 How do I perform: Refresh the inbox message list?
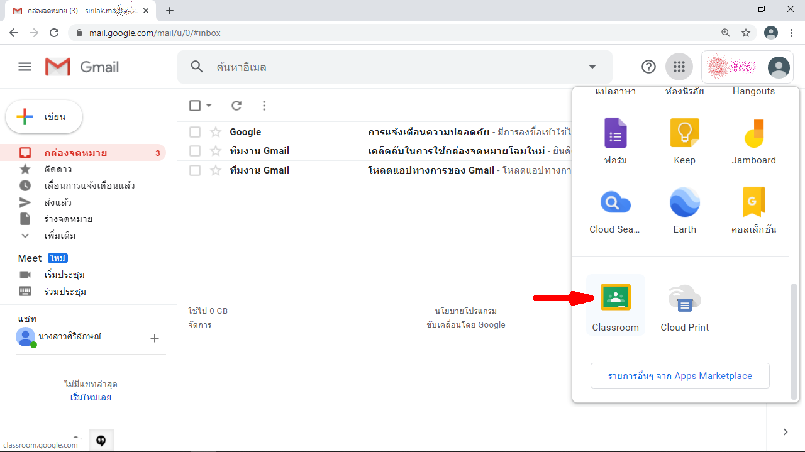pyautogui.click(x=236, y=106)
